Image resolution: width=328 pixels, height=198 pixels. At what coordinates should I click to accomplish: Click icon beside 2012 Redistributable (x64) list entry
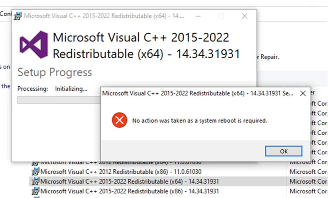[x=36, y=163]
